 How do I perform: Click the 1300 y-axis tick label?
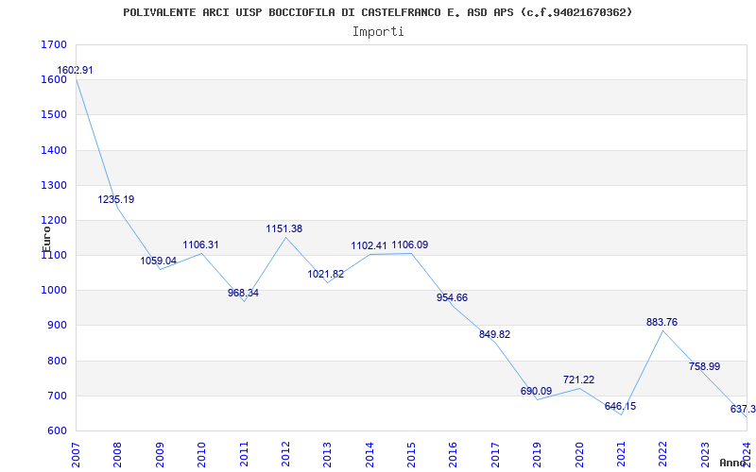point(54,185)
